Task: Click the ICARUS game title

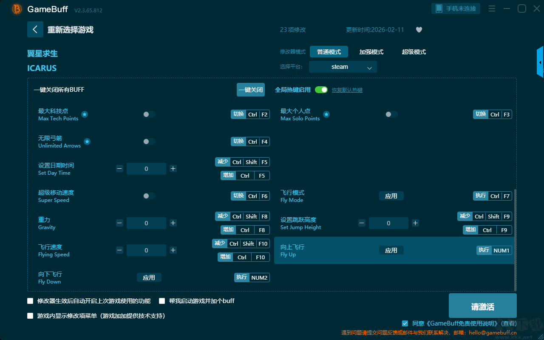Action: 42,68
